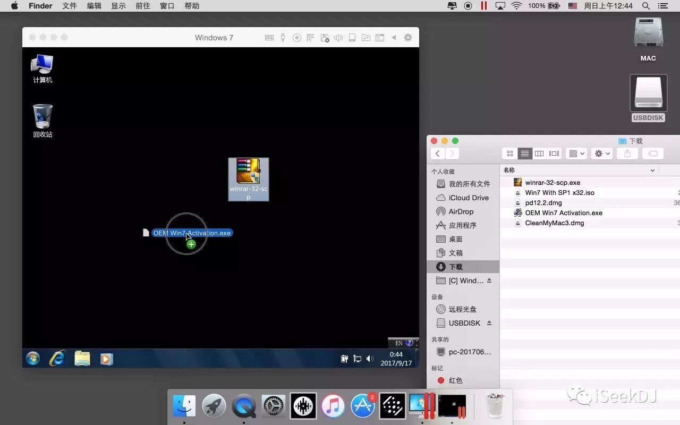Click the Finder share button
This screenshot has height=425, width=680.
pos(627,154)
